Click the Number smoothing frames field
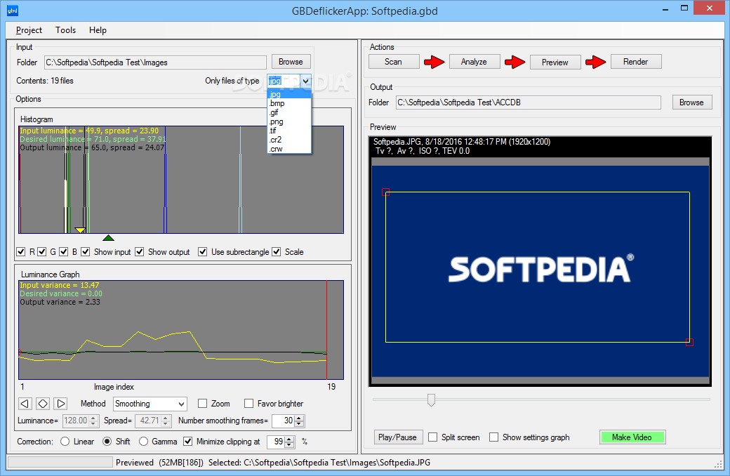The image size is (730, 476). point(283,421)
